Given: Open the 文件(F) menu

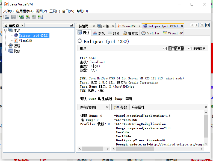Looking at the screenshot, I should pos(8,11).
